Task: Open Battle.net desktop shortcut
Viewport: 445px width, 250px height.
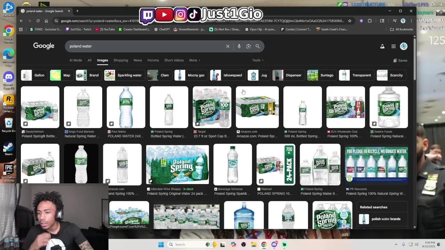Action: [x=9, y=10]
